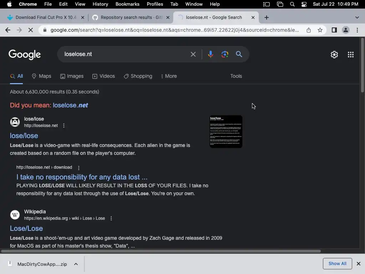Switch to Download Final Cut Pro X tab
This screenshot has height=274, width=365.
[46, 17]
